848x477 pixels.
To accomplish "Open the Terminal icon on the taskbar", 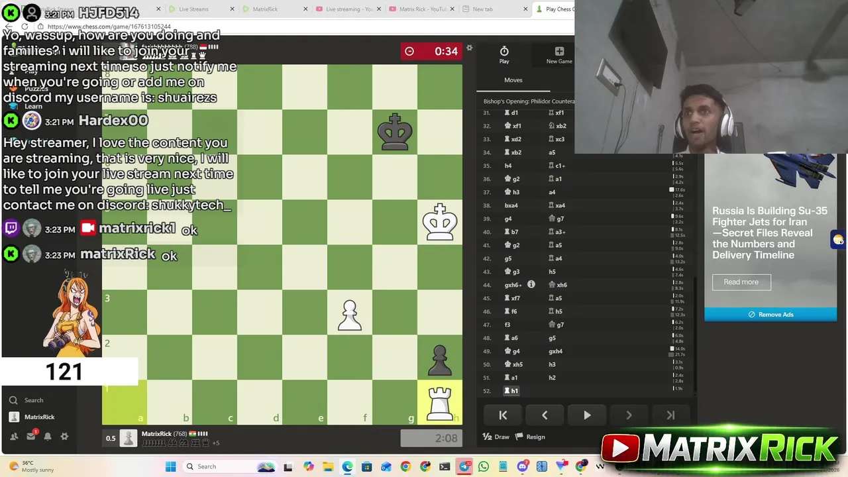I will coord(445,466).
